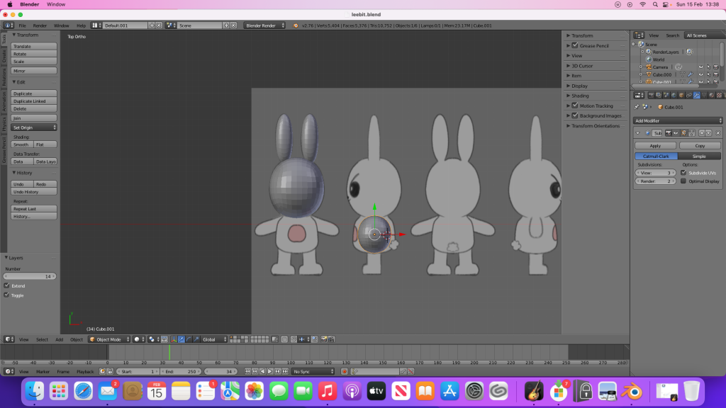Enable the Optimal Display checkbox

[683, 181]
